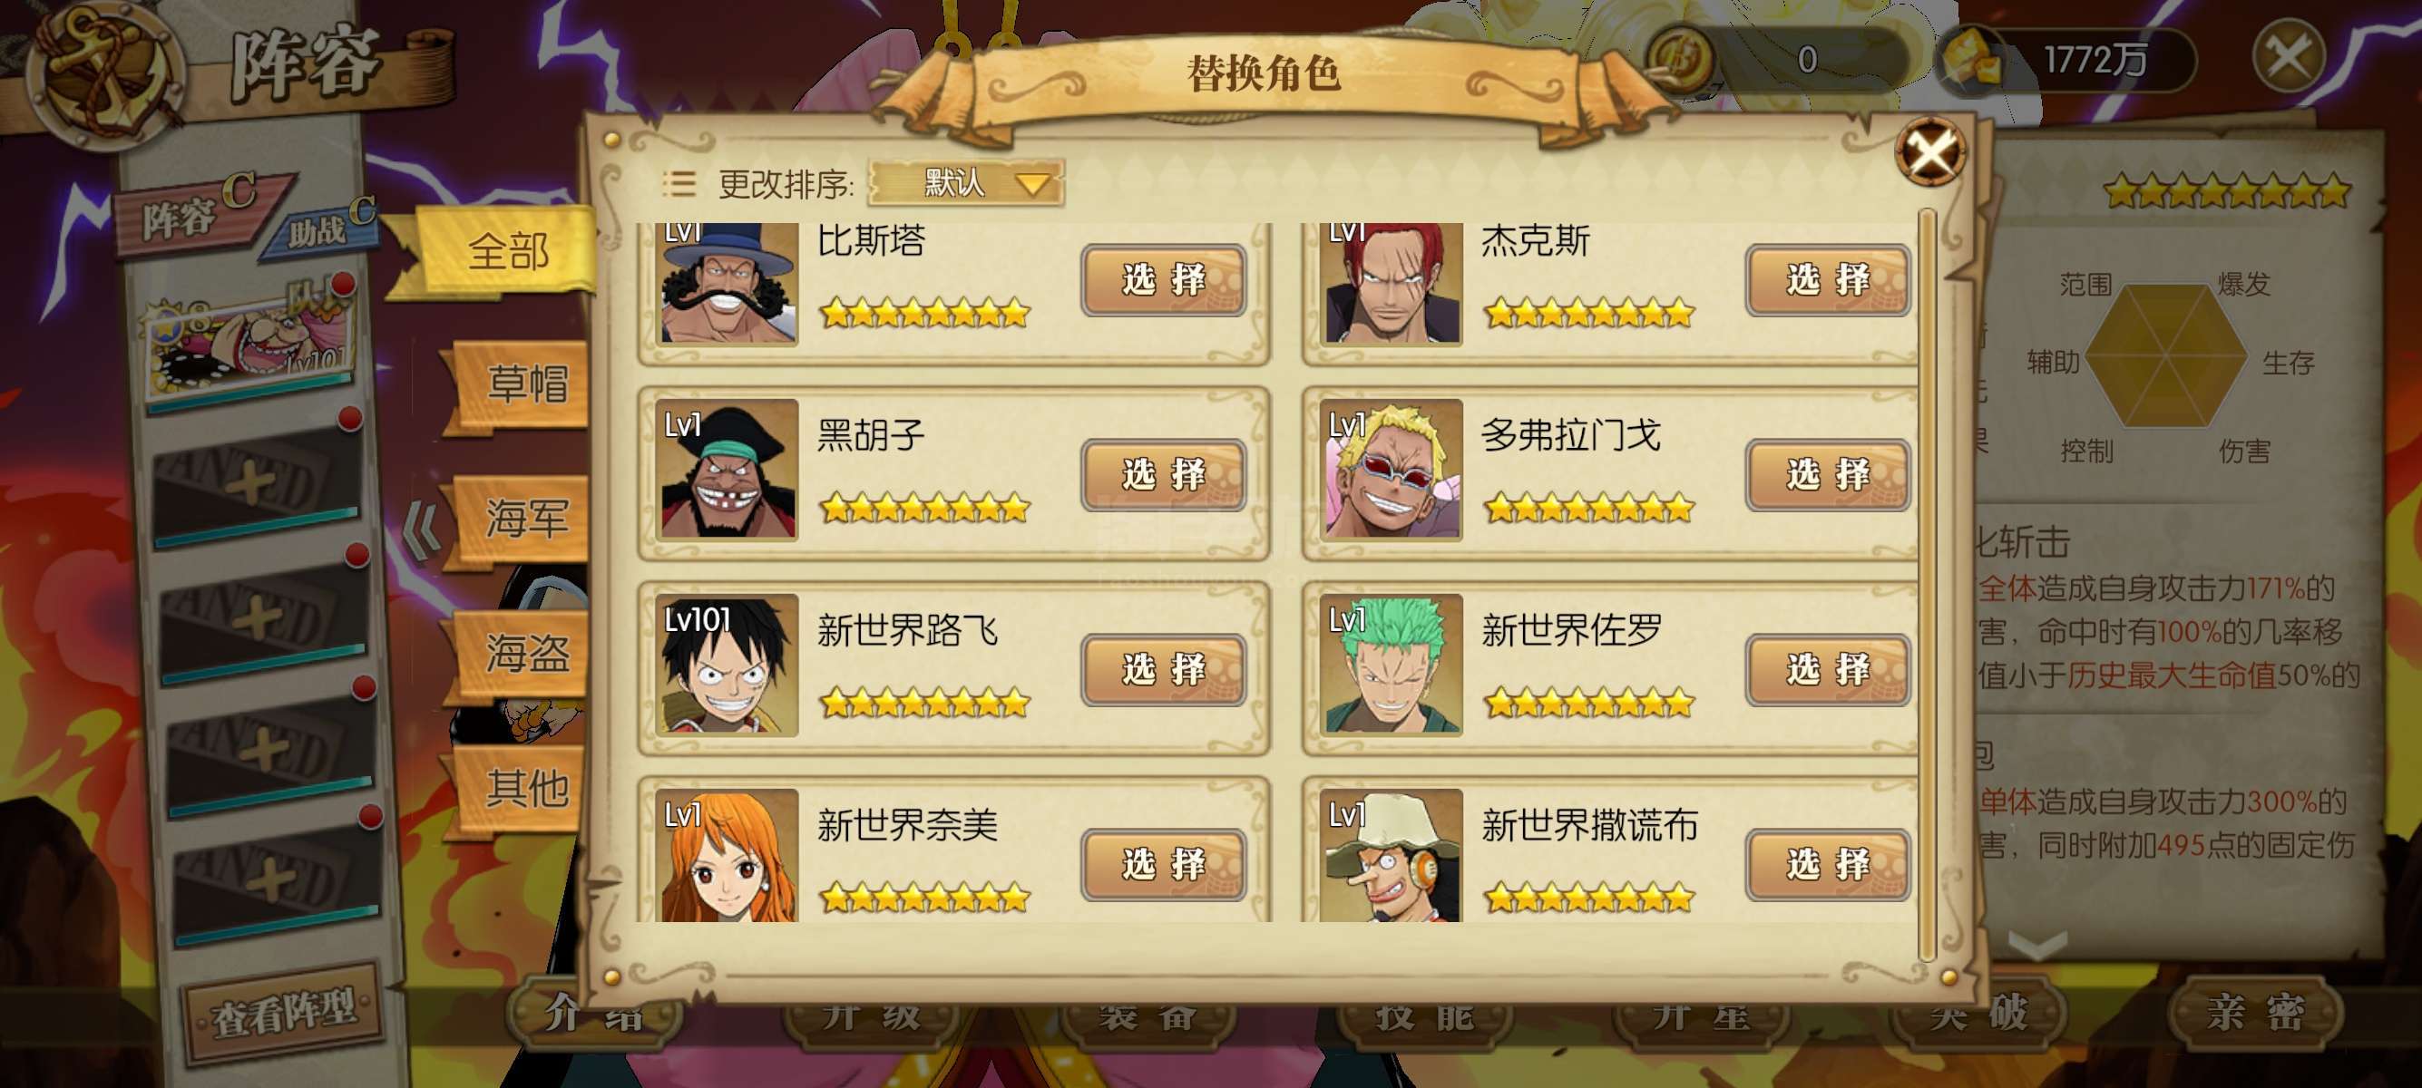Expand skill details with the down chevron
The image size is (2422, 1088).
pyautogui.click(x=2037, y=942)
